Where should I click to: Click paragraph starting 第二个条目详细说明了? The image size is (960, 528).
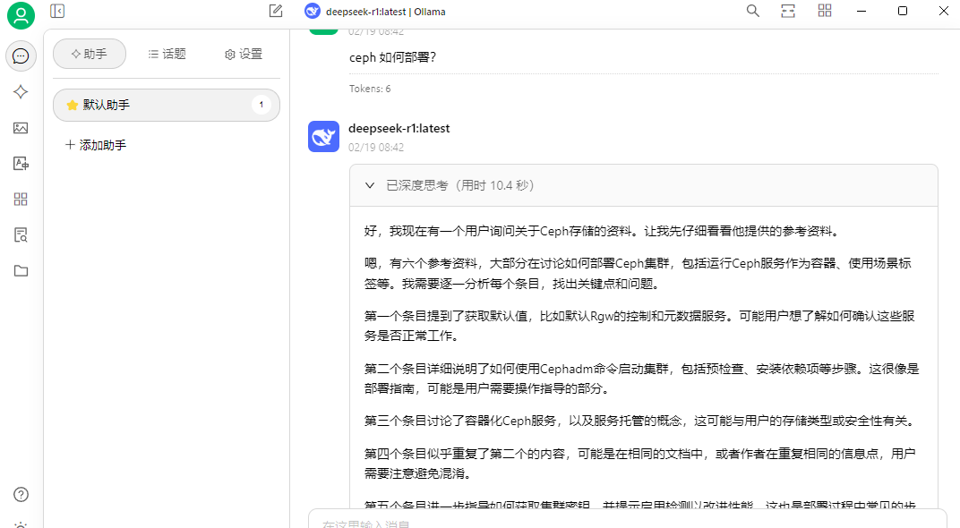[641, 379]
